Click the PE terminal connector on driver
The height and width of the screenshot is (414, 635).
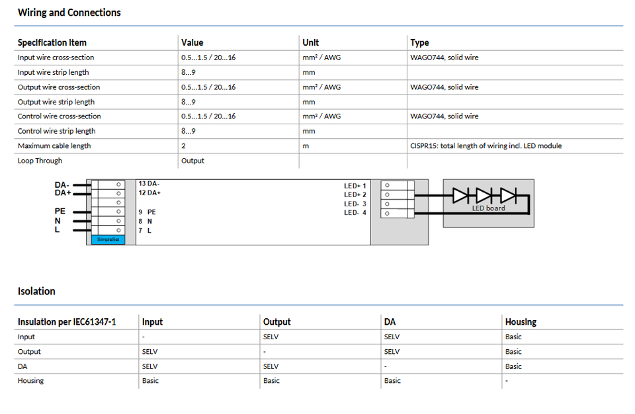[108, 212]
